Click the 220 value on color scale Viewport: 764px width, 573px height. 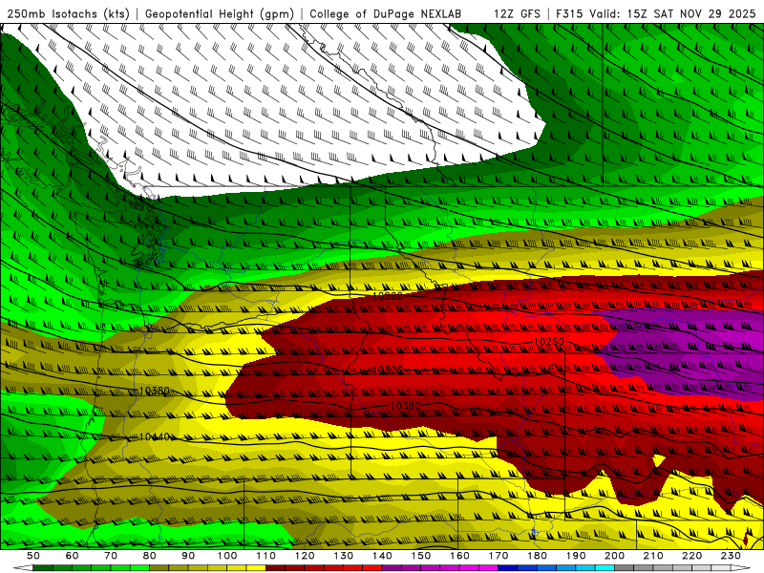tap(691, 556)
